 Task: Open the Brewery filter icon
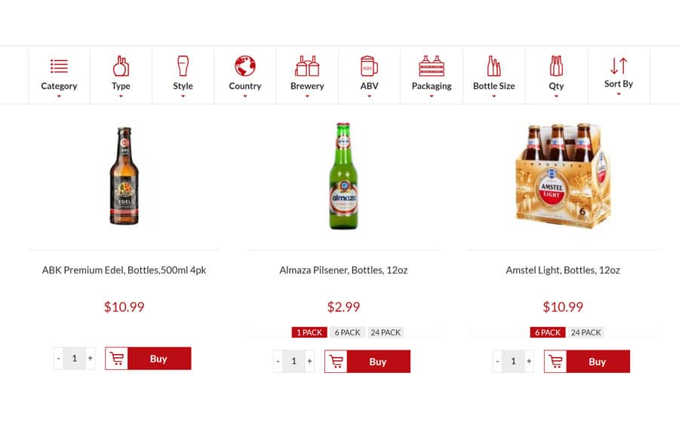click(x=307, y=66)
